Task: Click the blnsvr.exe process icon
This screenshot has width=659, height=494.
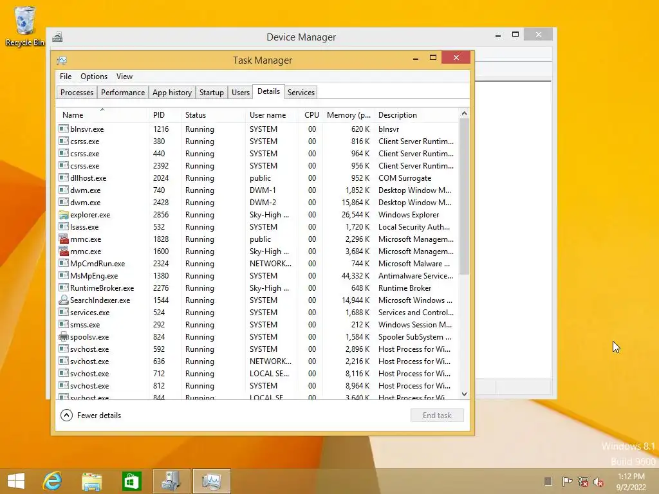Action: click(64, 129)
